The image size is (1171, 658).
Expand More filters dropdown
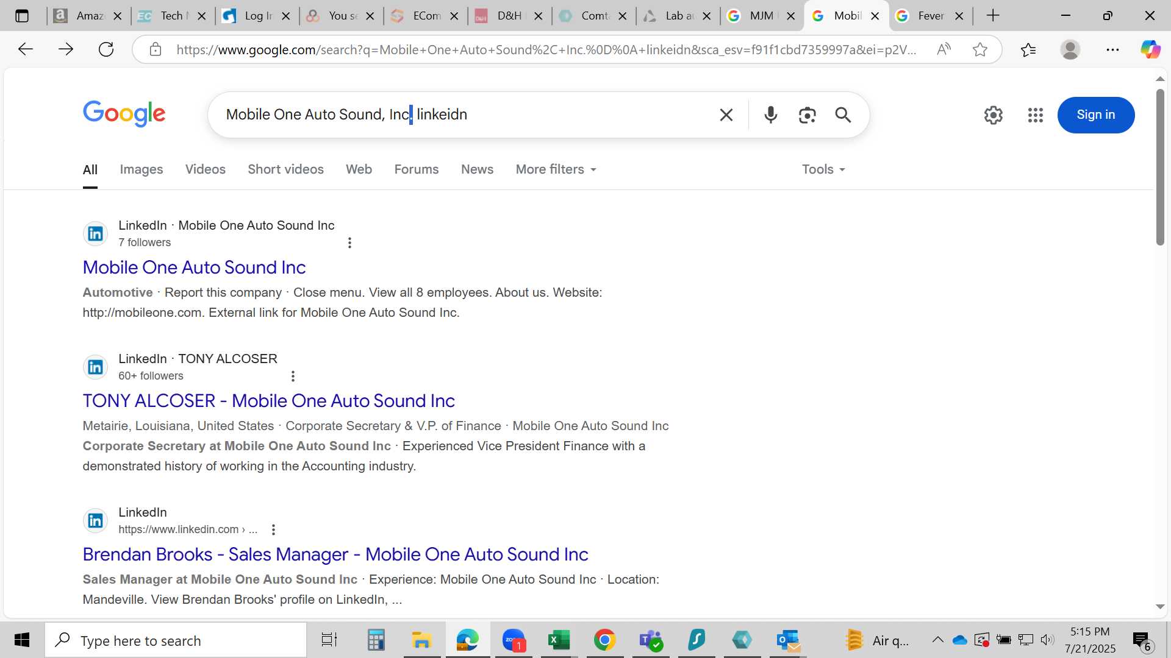pos(556,169)
